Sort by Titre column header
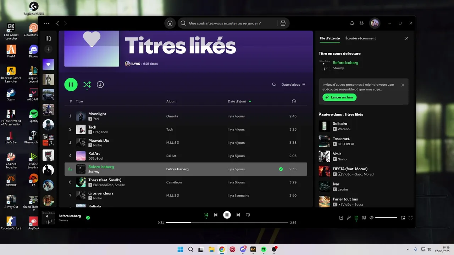This screenshot has width=454, height=255. (x=79, y=101)
